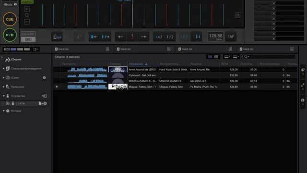Viewport: 307px width, 173px height.
Task: Expand the Explorer (Проводник) tree node
Action: pyautogui.click(x=3, y=86)
